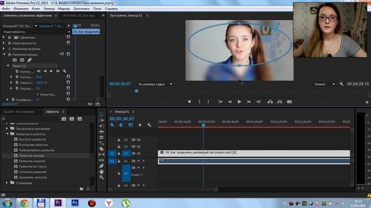
Task: Select Camera Blur effect in list
Action: click(x=31, y=155)
